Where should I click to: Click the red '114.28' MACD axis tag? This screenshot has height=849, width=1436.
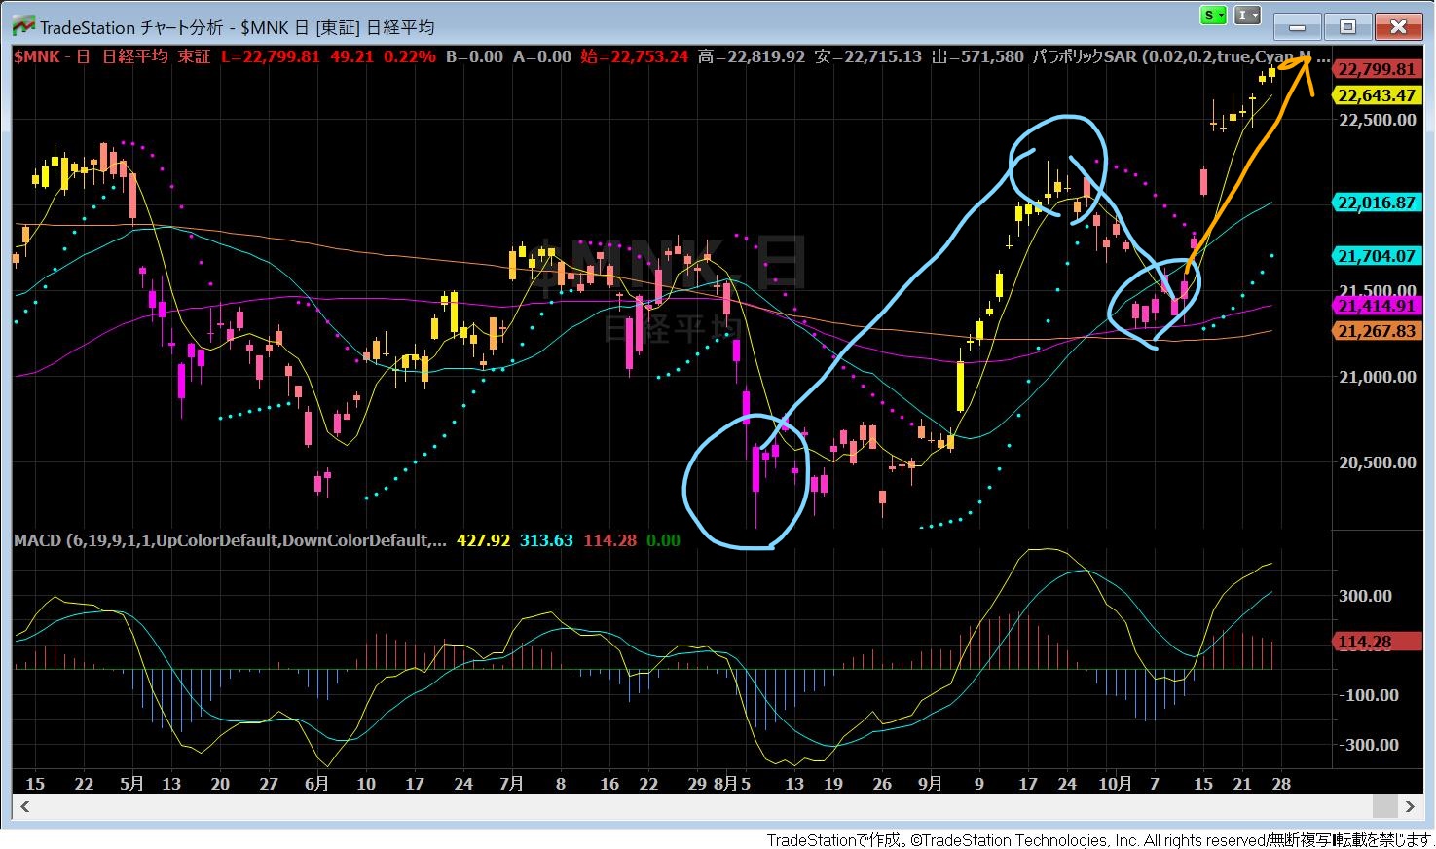1377,642
